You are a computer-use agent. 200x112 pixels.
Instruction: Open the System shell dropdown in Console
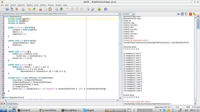133,14
